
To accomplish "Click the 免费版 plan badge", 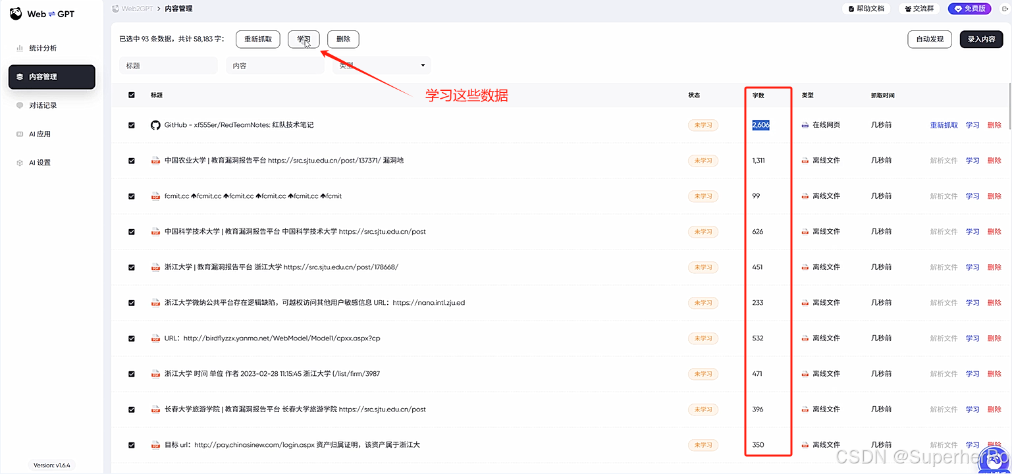I will pyautogui.click(x=969, y=9).
